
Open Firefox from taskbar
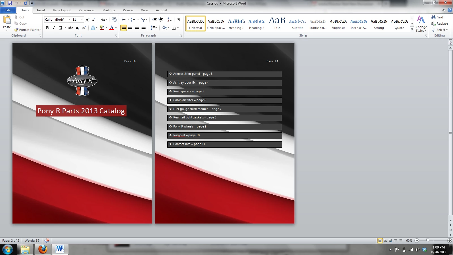click(x=43, y=249)
